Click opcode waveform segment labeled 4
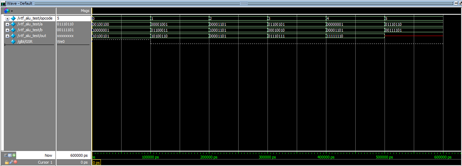Screen dimensions: 462x166 pos(355,18)
